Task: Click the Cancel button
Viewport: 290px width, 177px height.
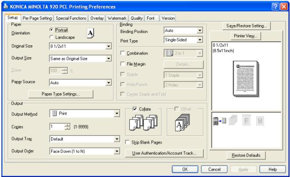Action: point(214,169)
